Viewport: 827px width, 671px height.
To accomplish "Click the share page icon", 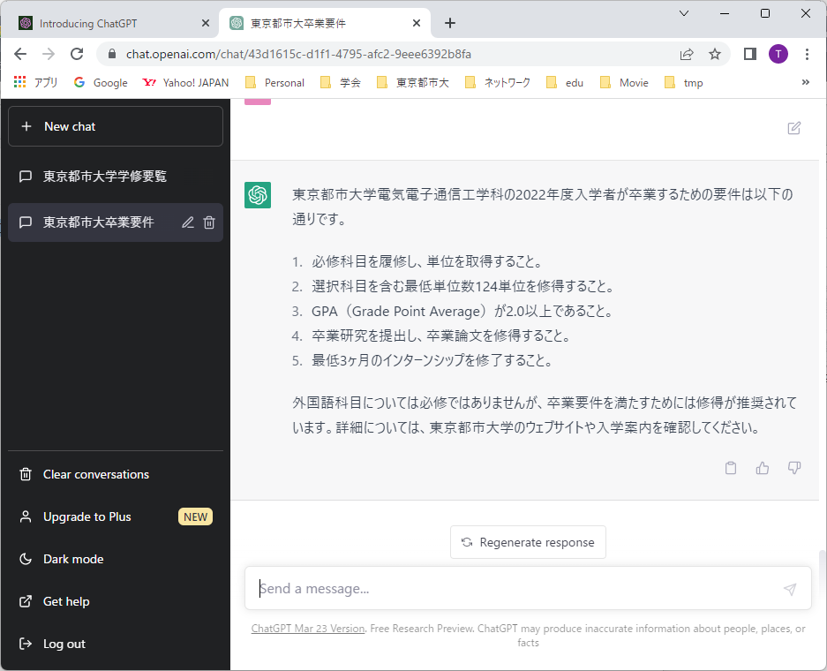I will pyautogui.click(x=686, y=54).
